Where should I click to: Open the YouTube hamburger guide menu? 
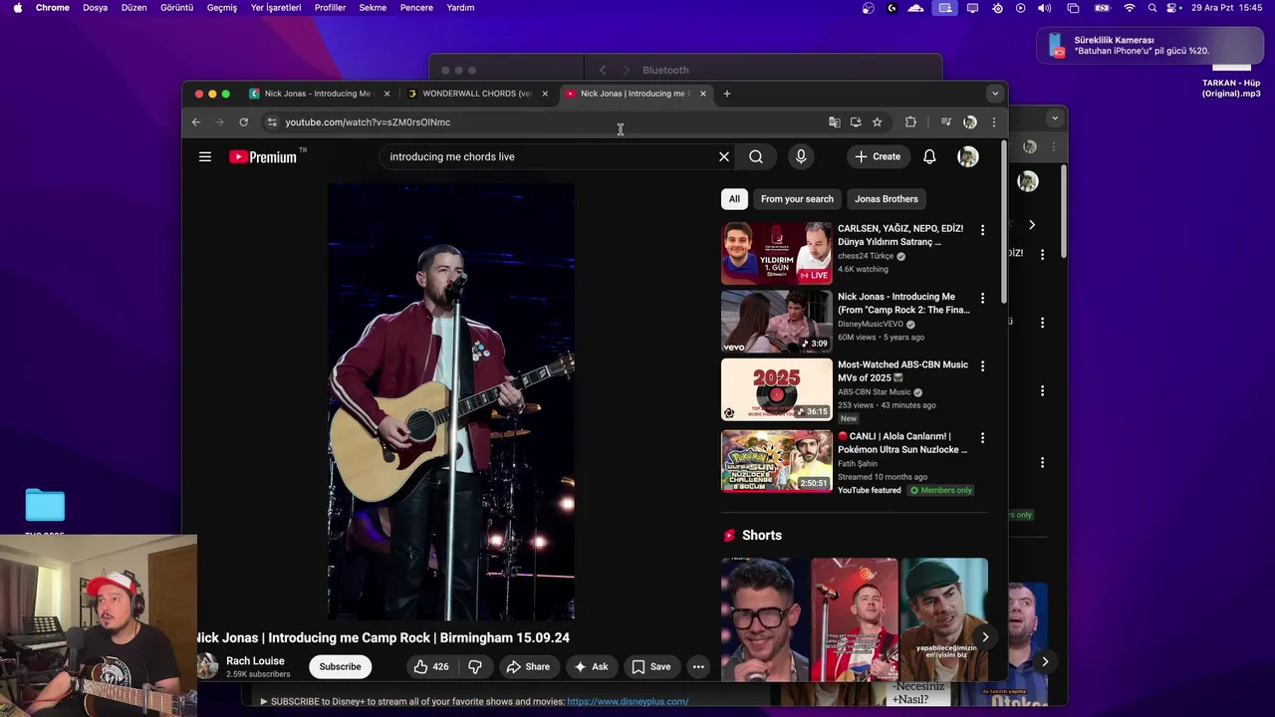pyautogui.click(x=205, y=156)
